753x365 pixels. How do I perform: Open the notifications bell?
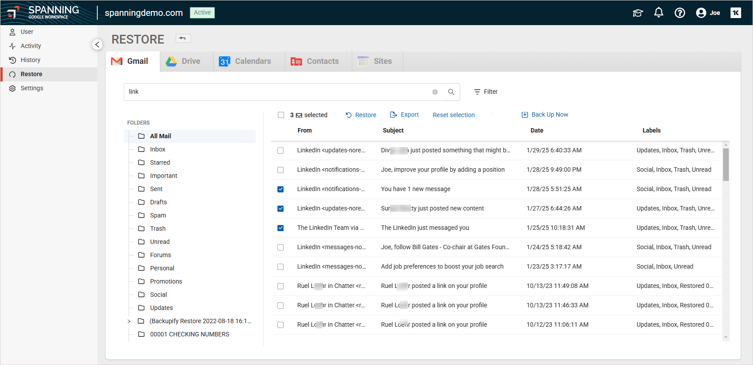pyautogui.click(x=659, y=13)
